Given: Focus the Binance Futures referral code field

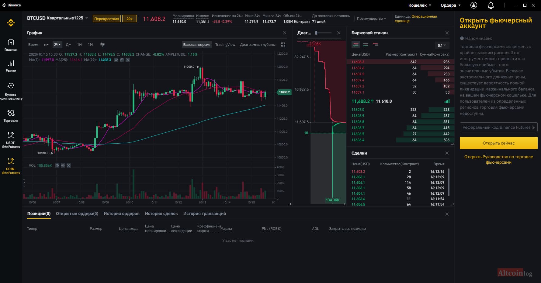Looking at the screenshot, I should pyautogui.click(x=499, y=127).
